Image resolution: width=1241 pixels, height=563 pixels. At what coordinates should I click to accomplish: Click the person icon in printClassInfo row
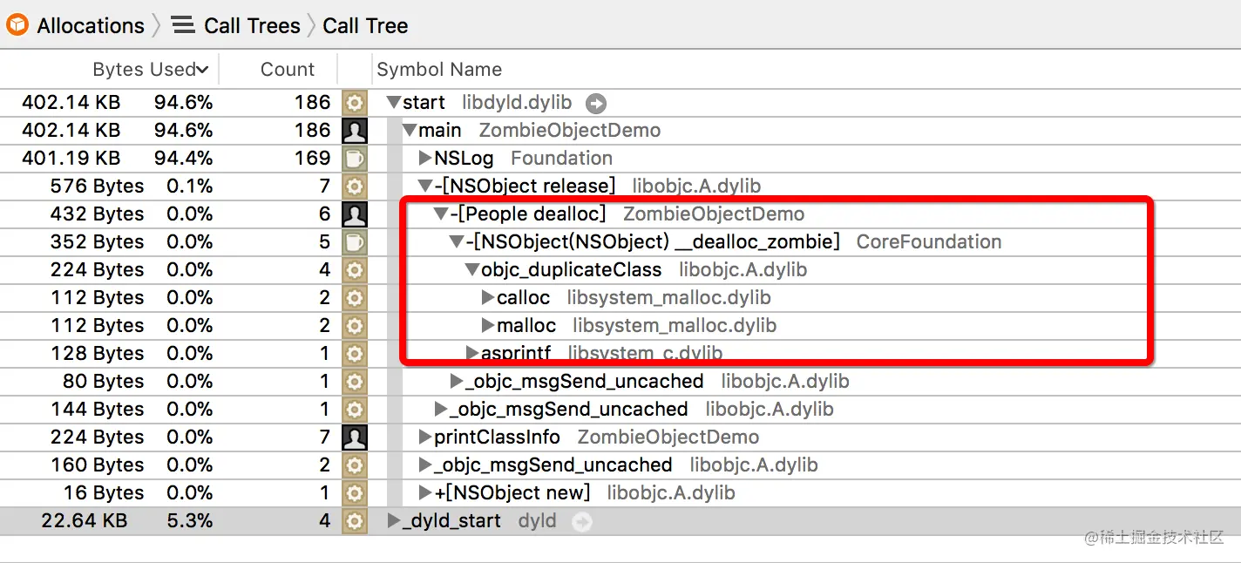(x=354, y=438)
